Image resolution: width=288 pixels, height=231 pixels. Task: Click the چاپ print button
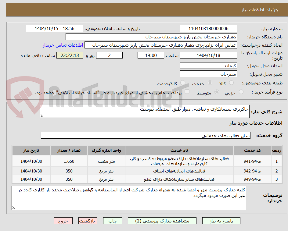click(x=113, y=221)
